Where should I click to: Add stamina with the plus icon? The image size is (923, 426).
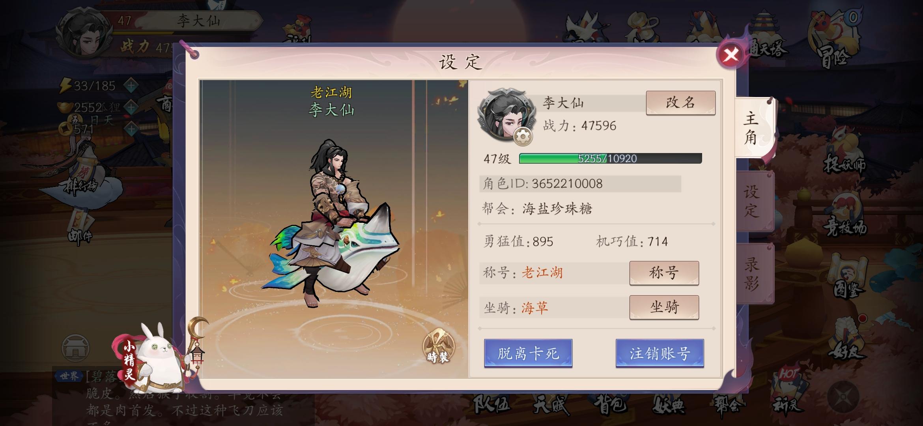point(131,85)
